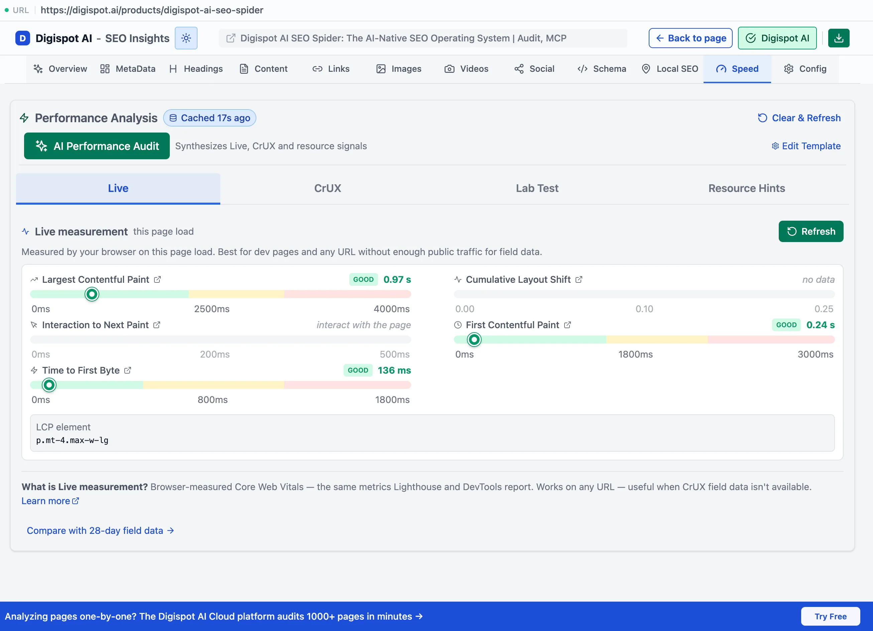The image size is (873, 631).
Task: Click the First Contentful Paint gauge marker
Action: pos(474,340)
